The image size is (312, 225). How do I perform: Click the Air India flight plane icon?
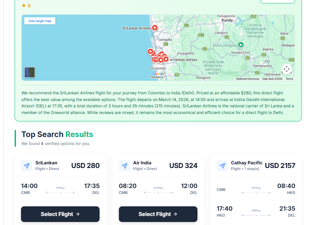click(x=125, y=166)
